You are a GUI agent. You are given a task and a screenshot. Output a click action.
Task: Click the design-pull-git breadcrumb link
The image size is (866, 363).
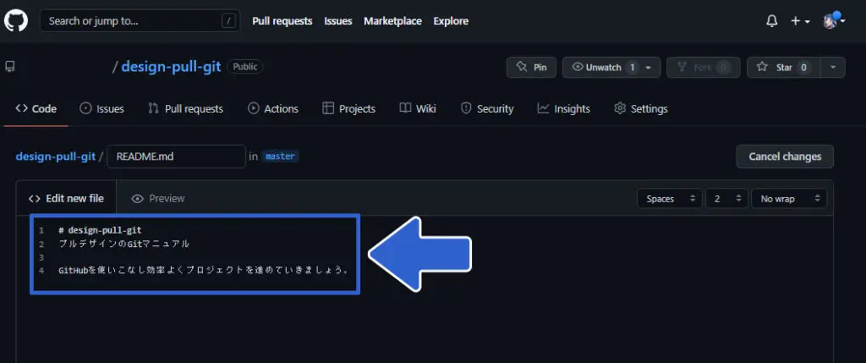pyautogui.click(x=56, y=157)
